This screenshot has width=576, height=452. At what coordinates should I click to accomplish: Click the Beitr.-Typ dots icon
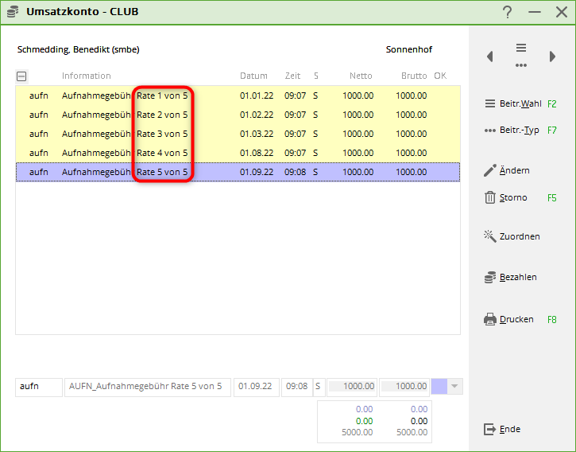(x=489, y=131)
